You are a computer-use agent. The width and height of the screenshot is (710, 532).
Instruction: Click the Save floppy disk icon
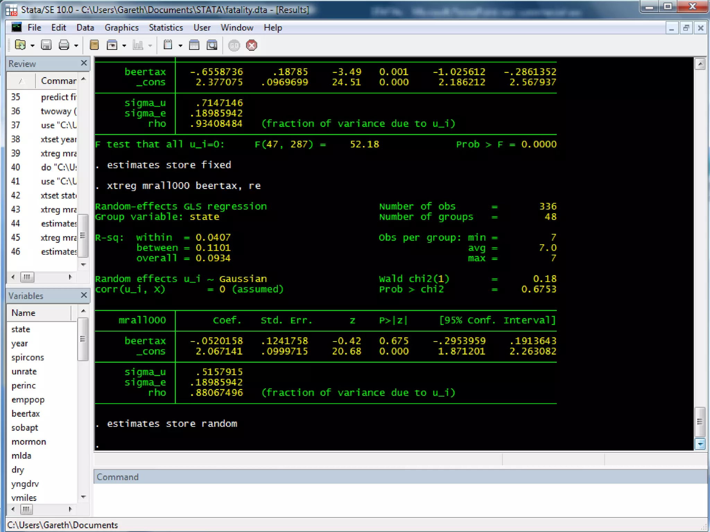(46, 45)
